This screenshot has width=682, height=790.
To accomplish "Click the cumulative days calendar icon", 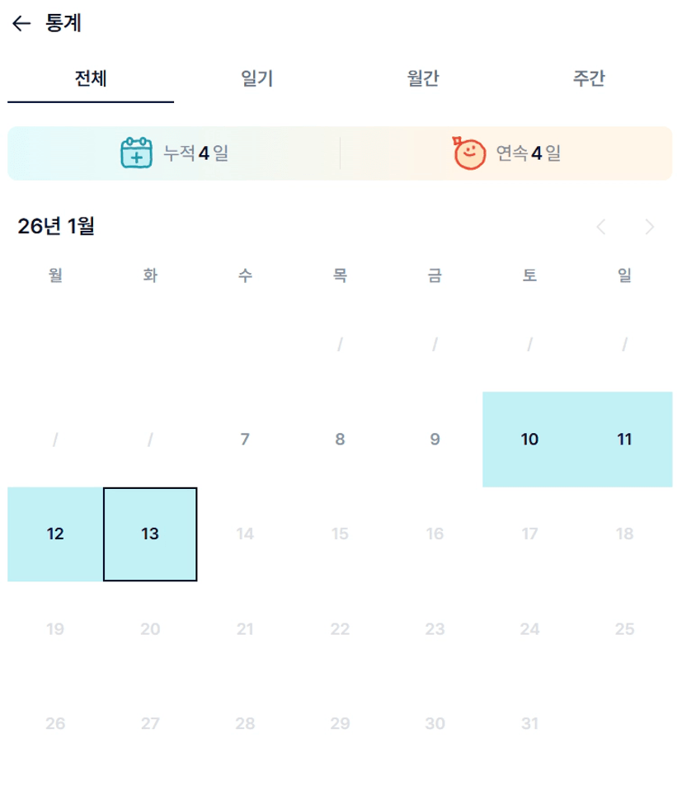I will [x=137, y=153].
